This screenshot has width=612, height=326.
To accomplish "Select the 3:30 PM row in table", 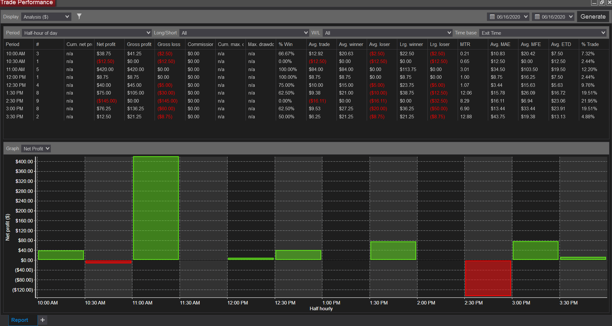I will 306,117.
